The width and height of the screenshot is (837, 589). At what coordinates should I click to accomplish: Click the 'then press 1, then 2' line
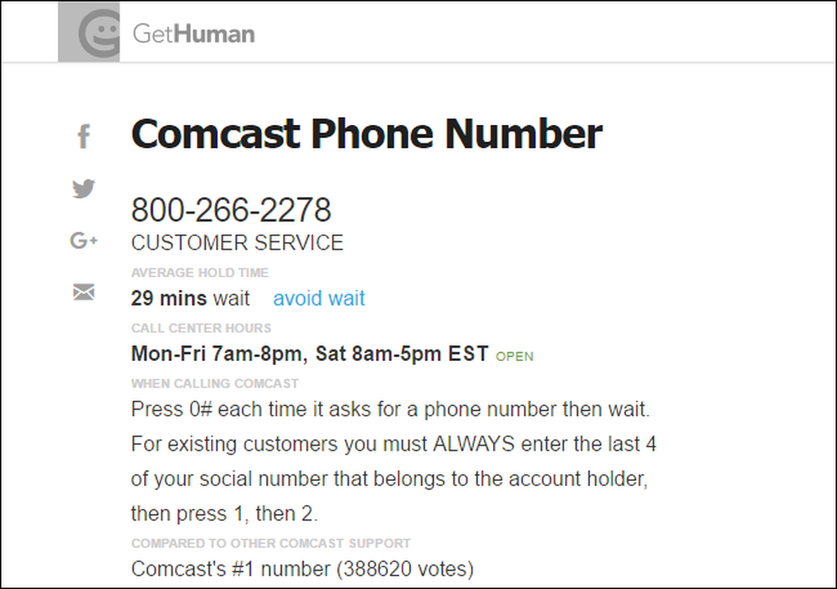point(224,514)
